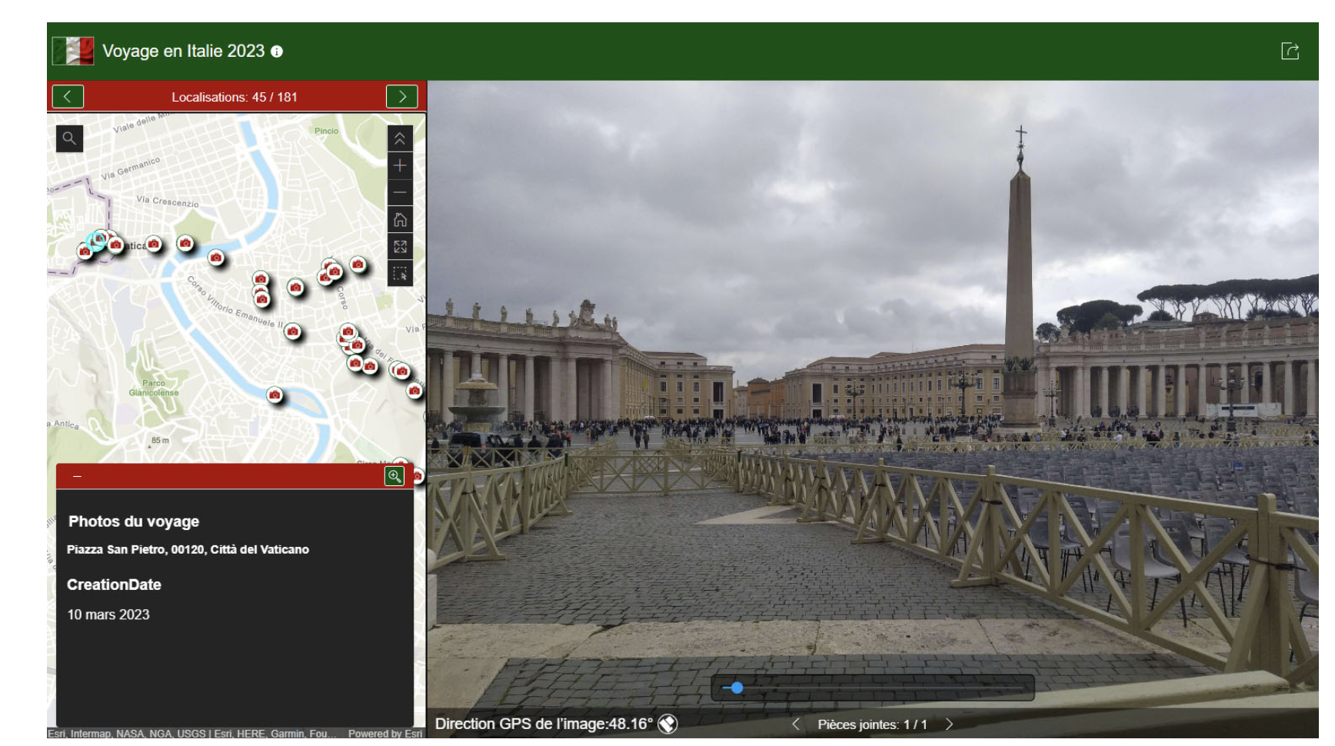Show previous attachment in Pièces jointes
The width and height of the screenshot is (1335, 746).
[x=796, y=724]
